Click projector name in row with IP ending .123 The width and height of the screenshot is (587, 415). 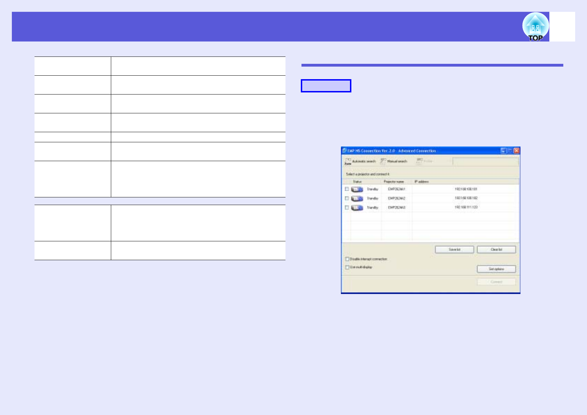tap(397, 207)
